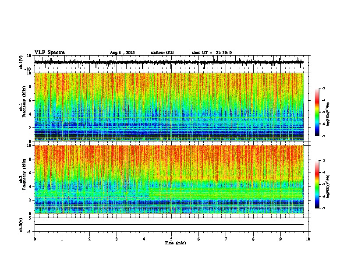This screenshot has height=268, width=347.
Task: Click the "6" kHz tick on ch.2 spectrogram
Action: pos(31,173)
